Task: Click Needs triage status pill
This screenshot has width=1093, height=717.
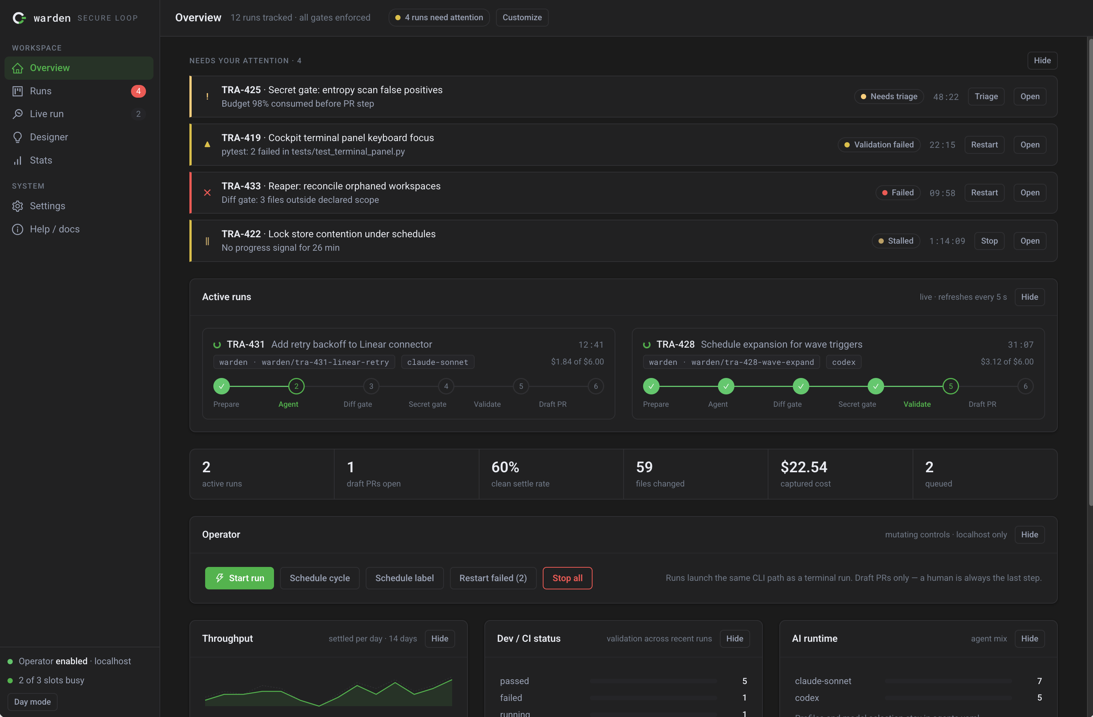Action: click(889, 97)
